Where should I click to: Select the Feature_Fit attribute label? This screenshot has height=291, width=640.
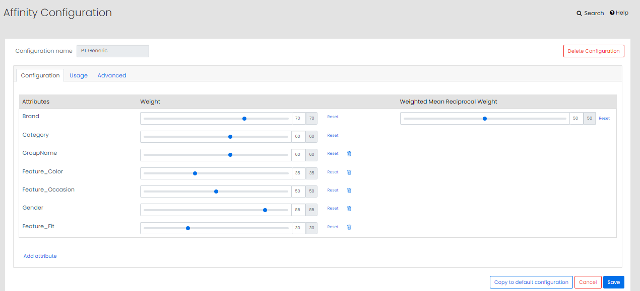click(x=38, y=226)
